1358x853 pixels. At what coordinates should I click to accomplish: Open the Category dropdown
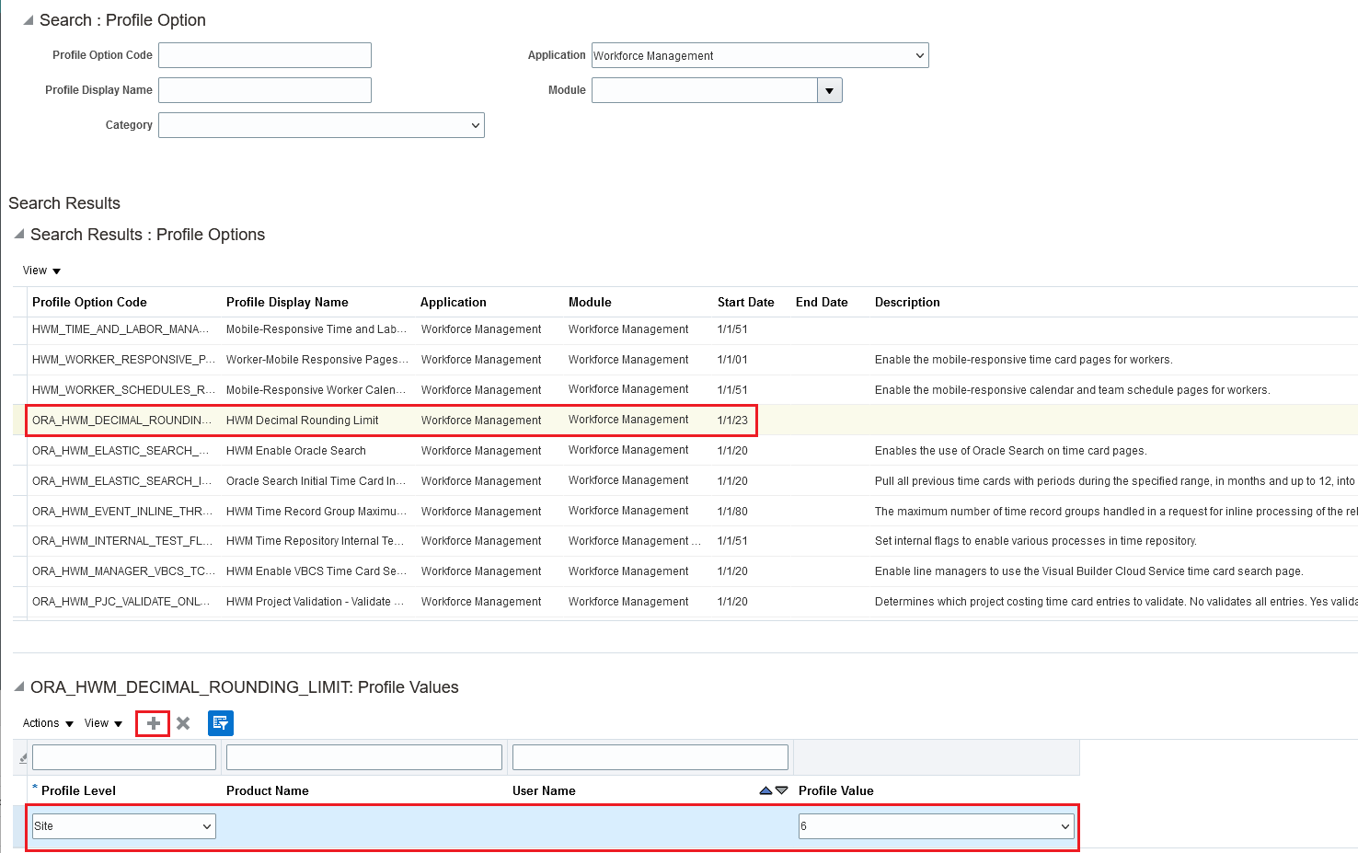click(x=475, y=125)
